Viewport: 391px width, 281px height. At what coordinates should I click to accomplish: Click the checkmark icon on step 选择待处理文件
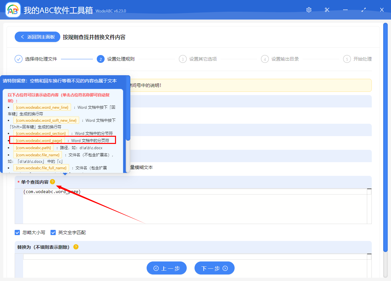click(x=18, y=59)
